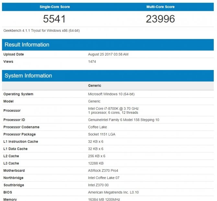
Task: Click the Views label
Action: [x=8, y=62]
